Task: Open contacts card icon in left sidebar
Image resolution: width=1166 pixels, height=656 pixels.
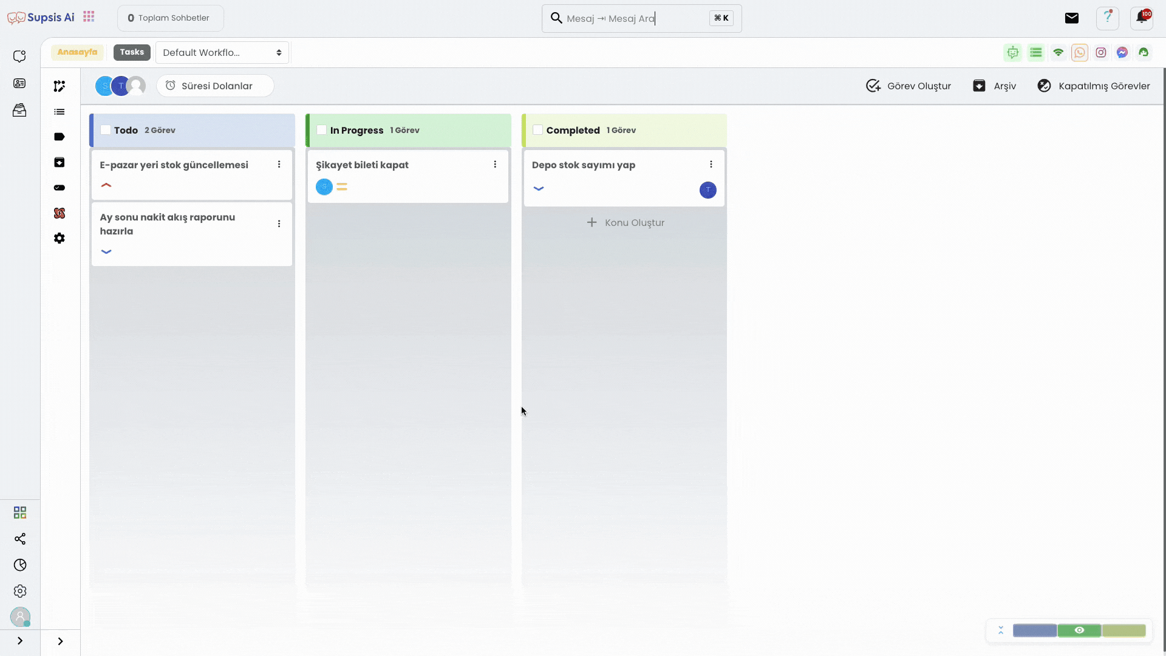Action: (19, 83)
